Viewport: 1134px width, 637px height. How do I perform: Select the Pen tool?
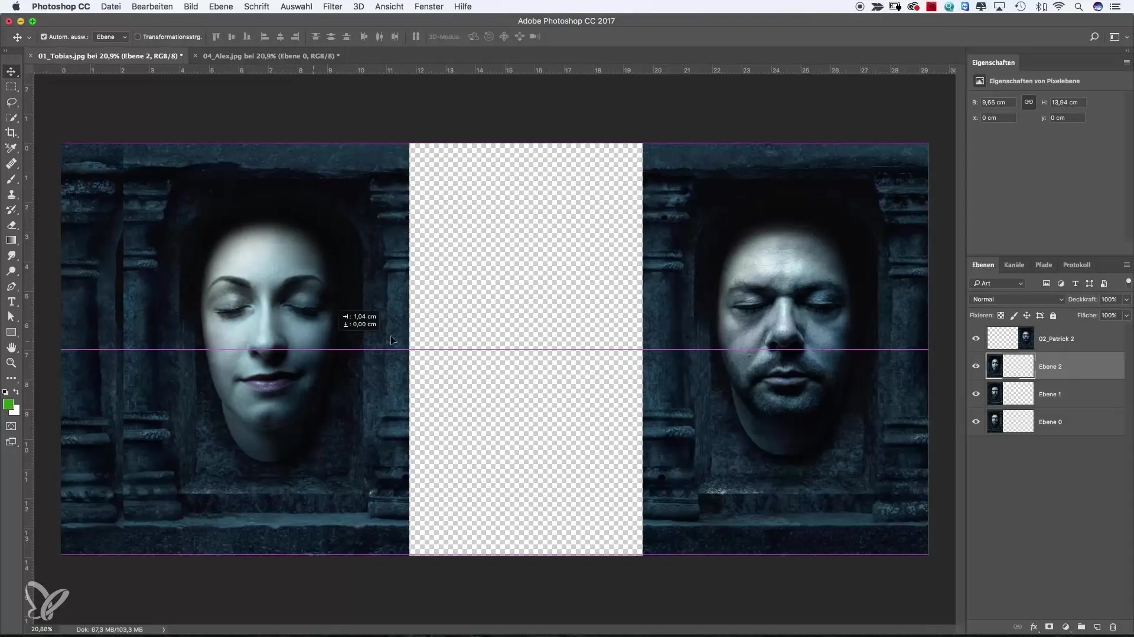pos(11,286)
